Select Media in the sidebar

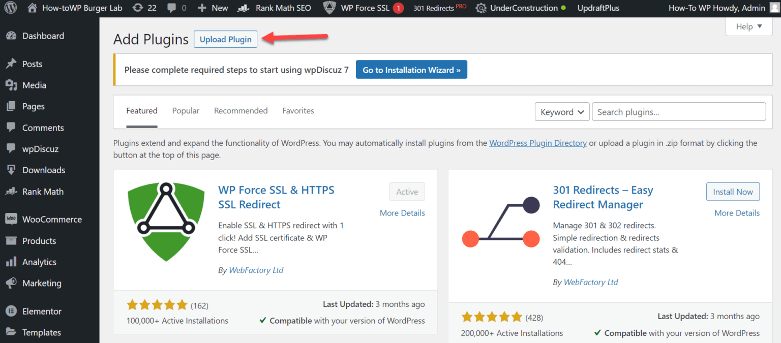34,85
